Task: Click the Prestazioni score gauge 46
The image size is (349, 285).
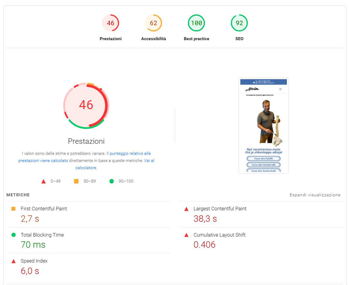Action: [x=111, y=23]
